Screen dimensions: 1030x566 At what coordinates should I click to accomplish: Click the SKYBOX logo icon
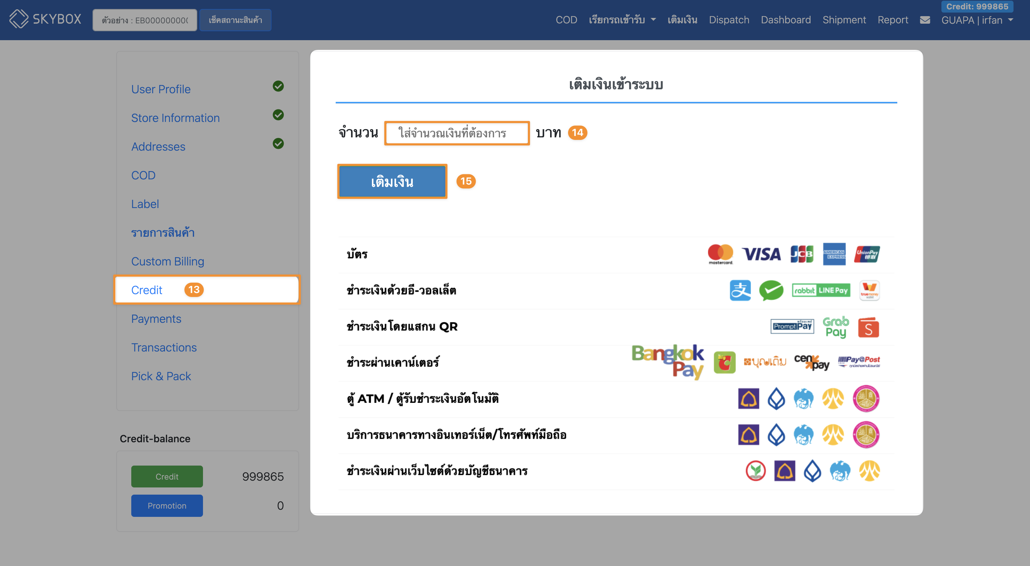(x=18, y=19)
